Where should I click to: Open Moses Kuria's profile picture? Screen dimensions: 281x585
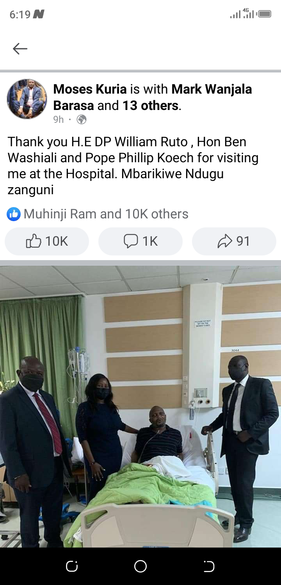(x=27, y=99)
